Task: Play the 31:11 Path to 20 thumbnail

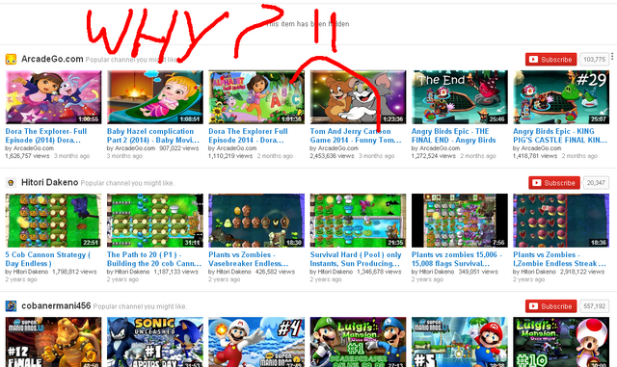Action: (x=155, y=221)
